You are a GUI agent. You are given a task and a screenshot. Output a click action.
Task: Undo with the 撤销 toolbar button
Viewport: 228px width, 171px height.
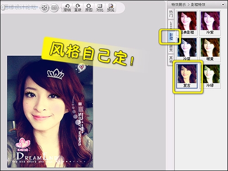(67, 8)
